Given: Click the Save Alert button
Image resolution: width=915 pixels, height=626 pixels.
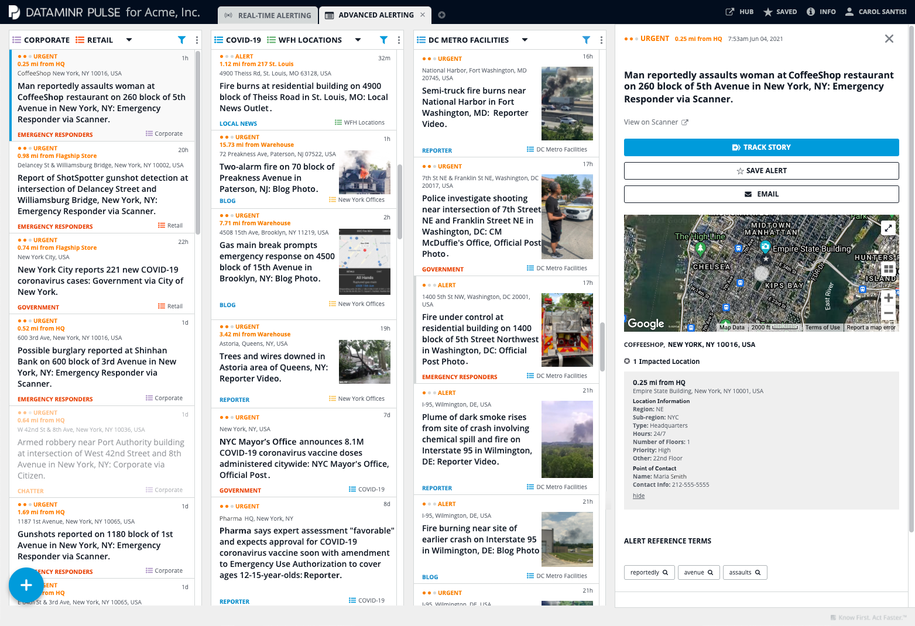Looking at the screenshot, I should tap(761, 171).
